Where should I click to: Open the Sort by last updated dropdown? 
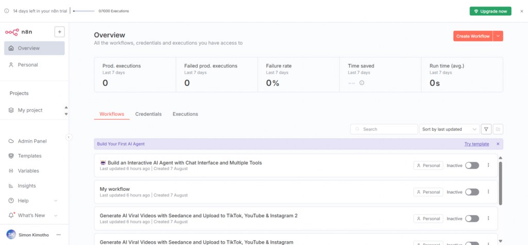tap(449, 129)
